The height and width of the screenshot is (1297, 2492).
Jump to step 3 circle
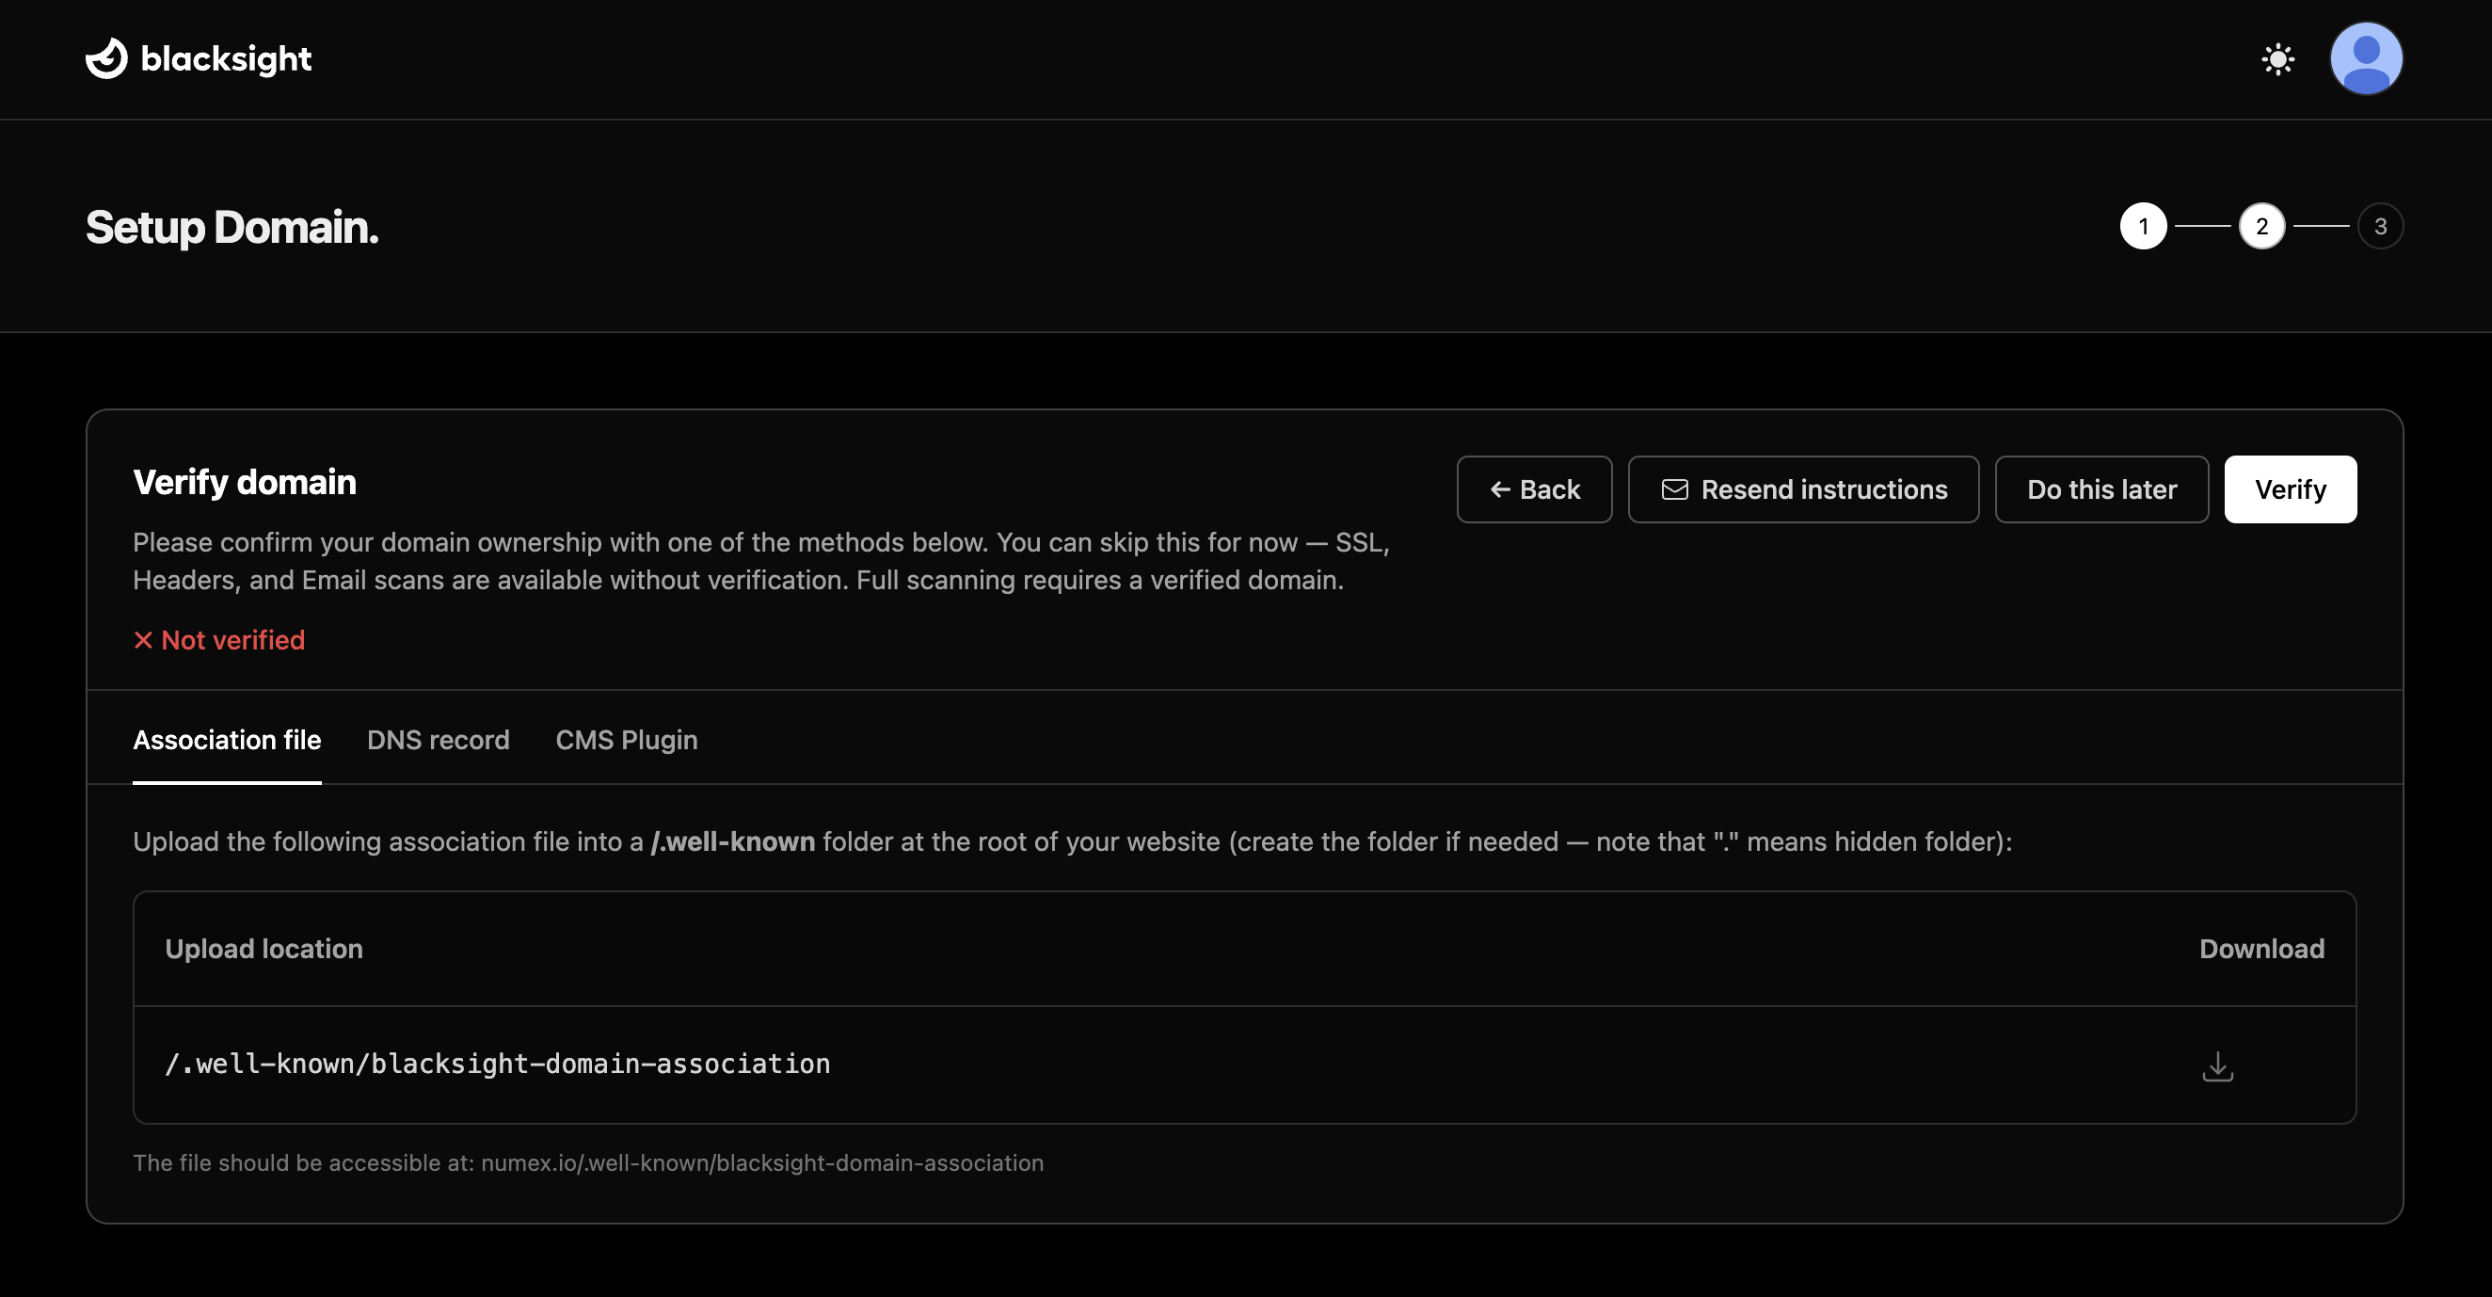click(2380, 226)
